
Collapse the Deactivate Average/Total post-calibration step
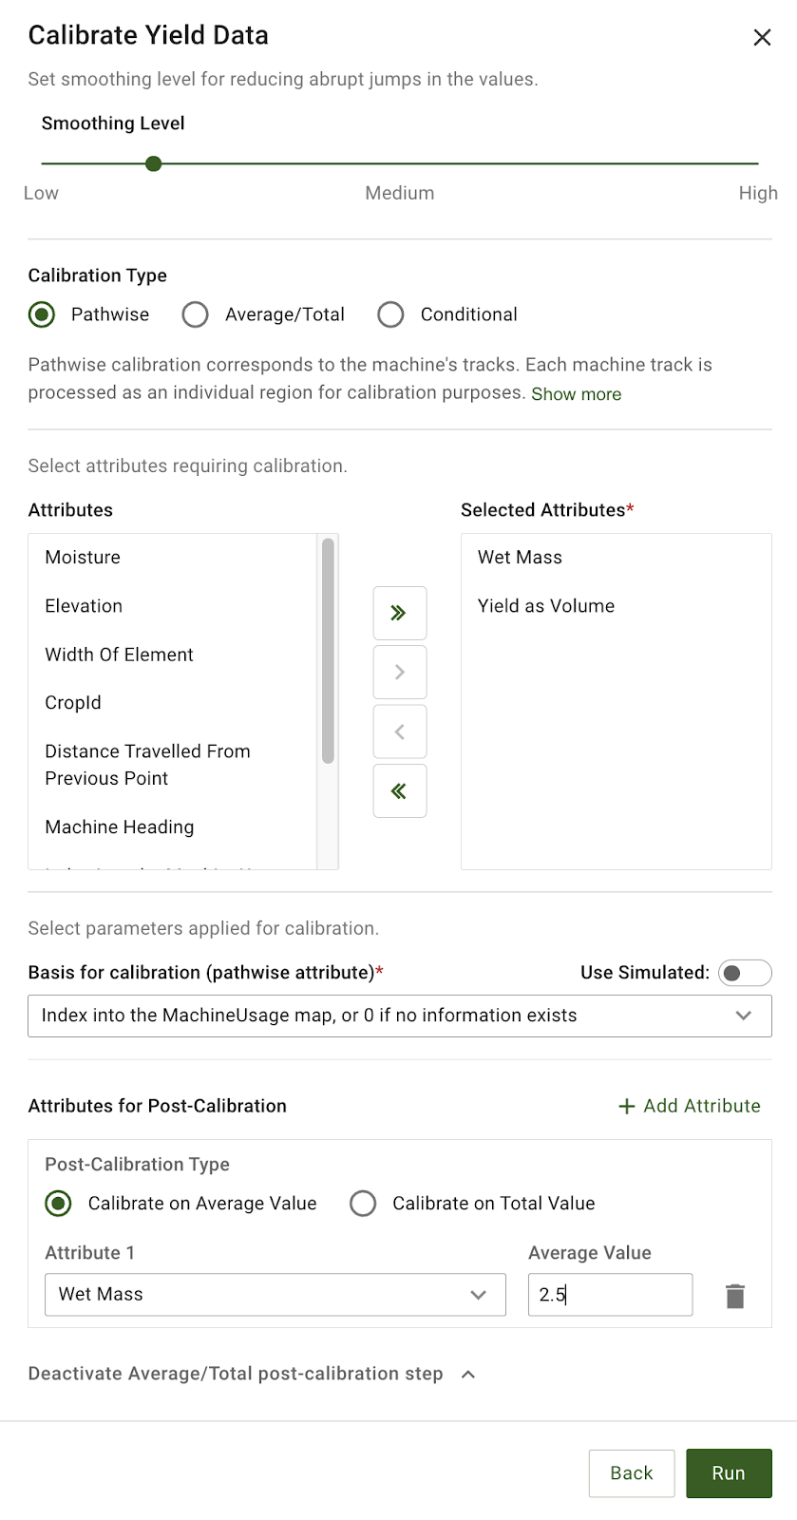pyautogui.click(x=467, y=1374)
